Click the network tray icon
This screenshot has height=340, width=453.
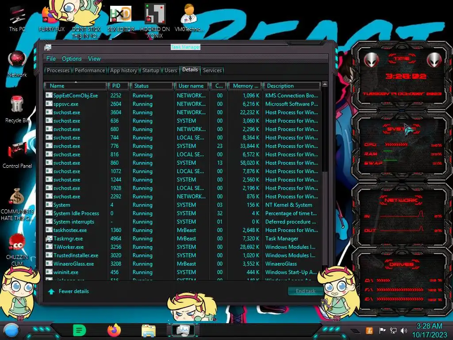(393, 330)
